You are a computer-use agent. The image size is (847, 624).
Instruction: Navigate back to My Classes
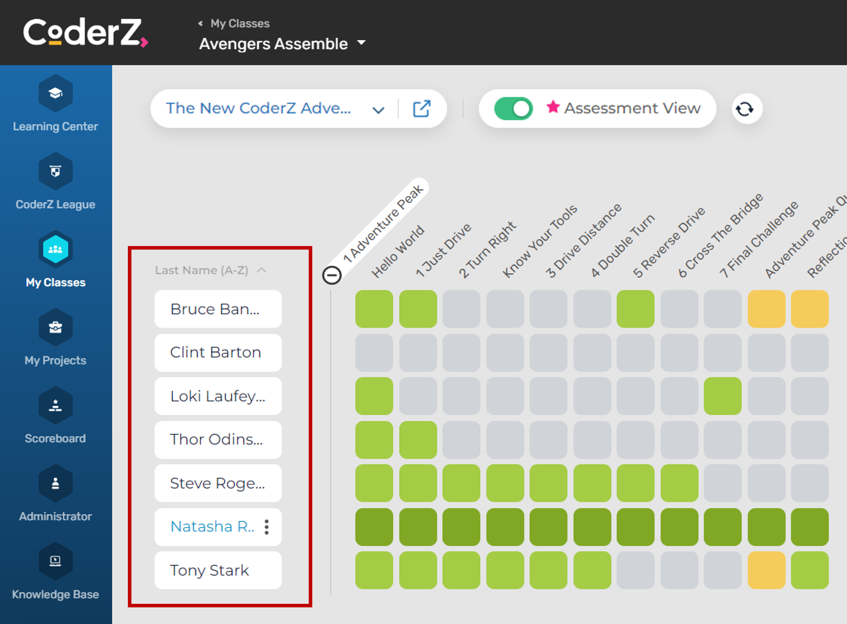(x=240, y=23)
